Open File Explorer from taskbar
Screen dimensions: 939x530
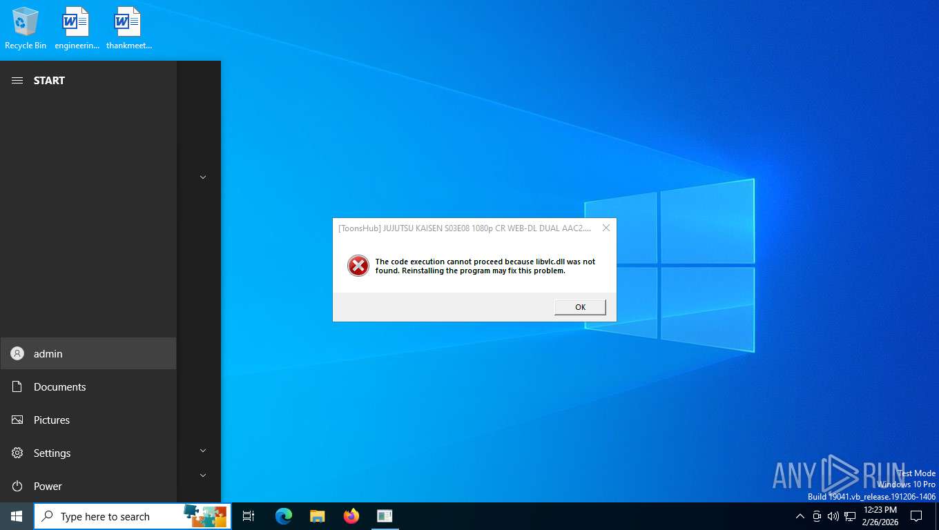point(317,516)
